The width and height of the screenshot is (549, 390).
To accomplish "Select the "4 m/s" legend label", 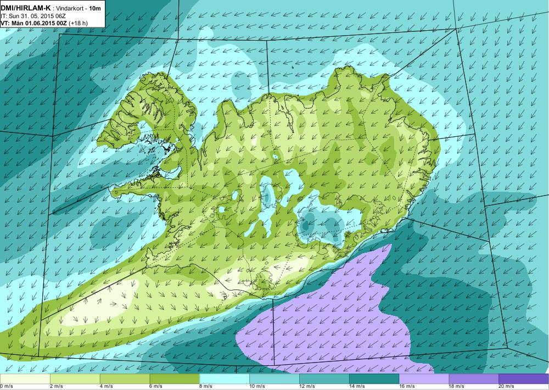I will (107, 387).
